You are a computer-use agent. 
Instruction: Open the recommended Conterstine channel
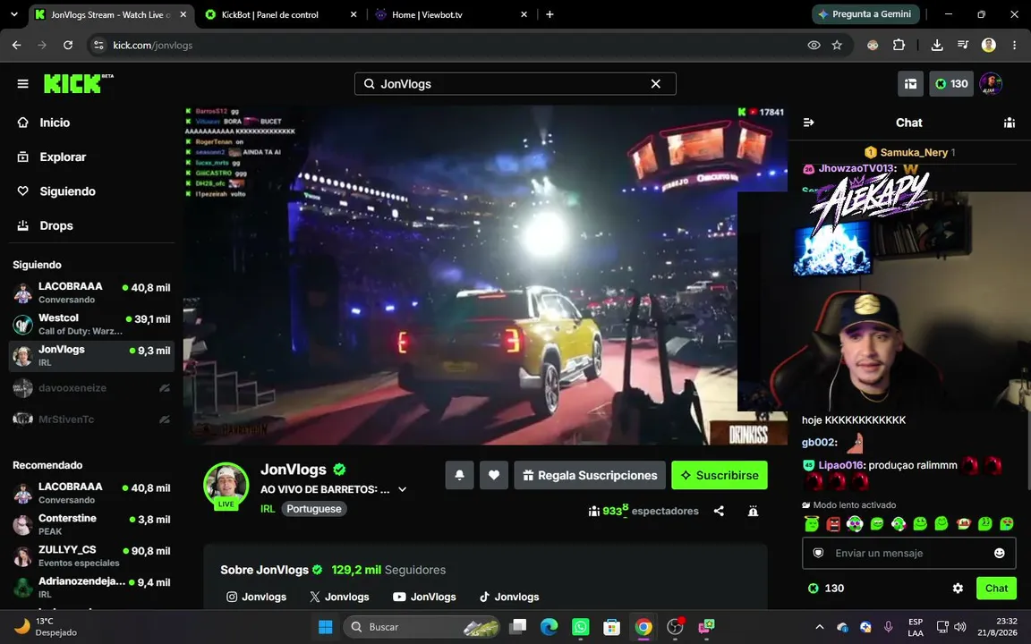coord(91,524)
